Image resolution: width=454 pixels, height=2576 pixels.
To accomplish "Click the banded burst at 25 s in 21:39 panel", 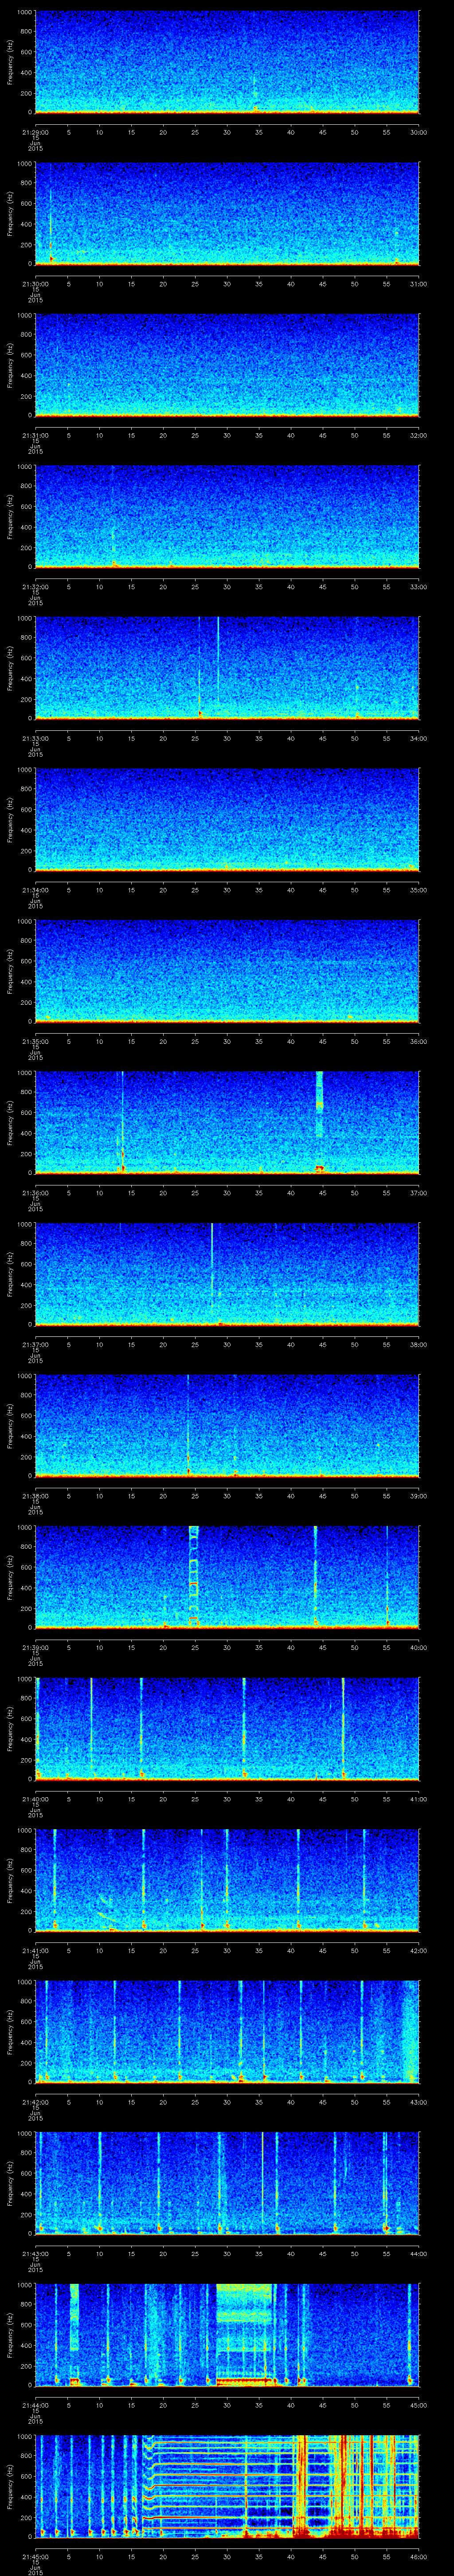I will pos(194,1576).
